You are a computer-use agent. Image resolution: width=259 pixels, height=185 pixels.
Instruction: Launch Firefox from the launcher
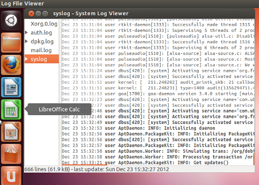(11, 65)
